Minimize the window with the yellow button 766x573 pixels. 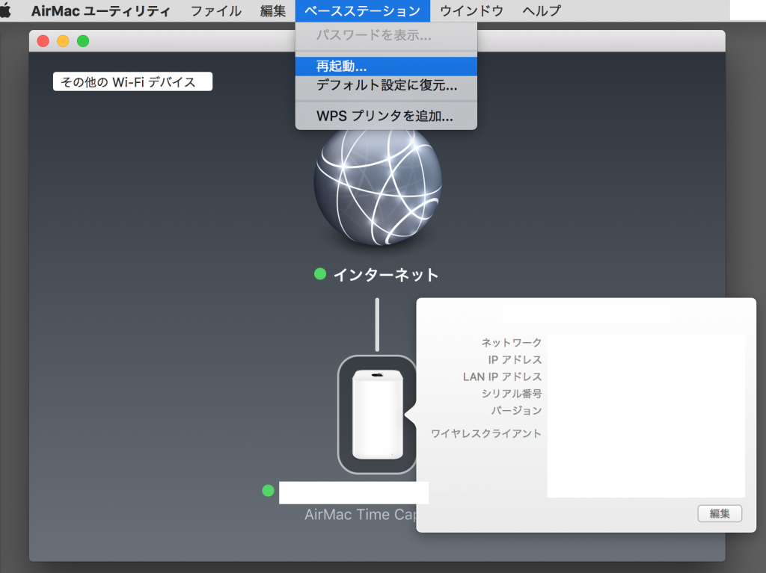(63, 41)
